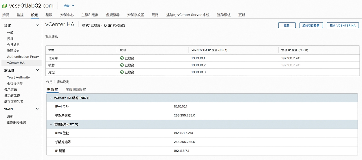Click grayed 192.168.7.241 in 被動 row
Screen dimensions: 362x160
(291, 65)
